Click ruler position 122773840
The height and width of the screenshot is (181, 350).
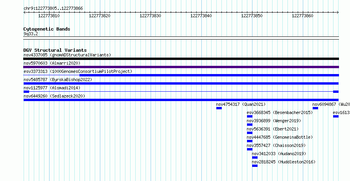(201, 16)
